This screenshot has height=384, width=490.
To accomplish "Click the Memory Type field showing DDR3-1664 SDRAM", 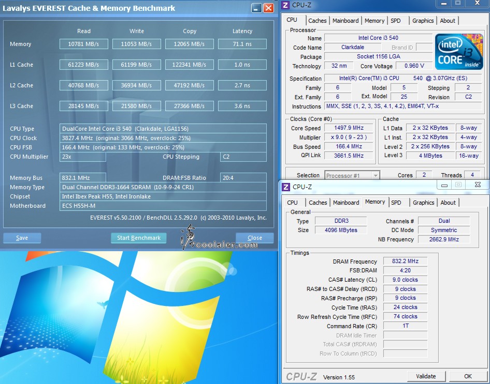I will pyautogui.click(x=163, y=187).
